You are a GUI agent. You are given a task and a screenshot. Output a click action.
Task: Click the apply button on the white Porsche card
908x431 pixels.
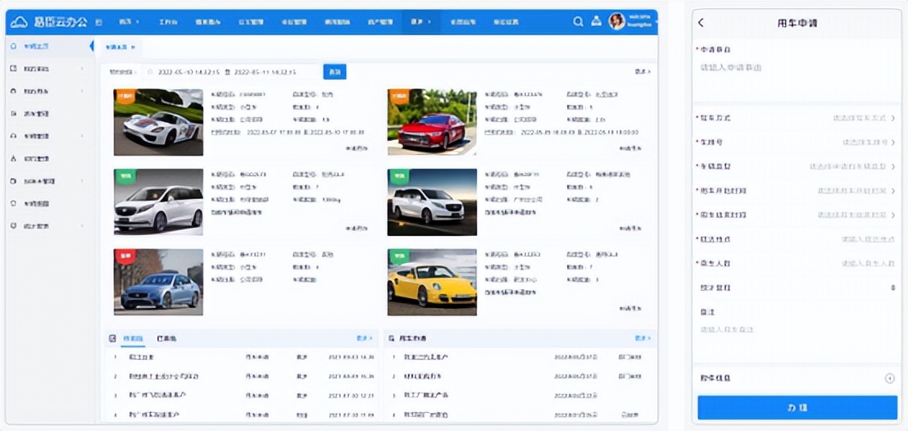pyautogui.click(x=356, y=148)
